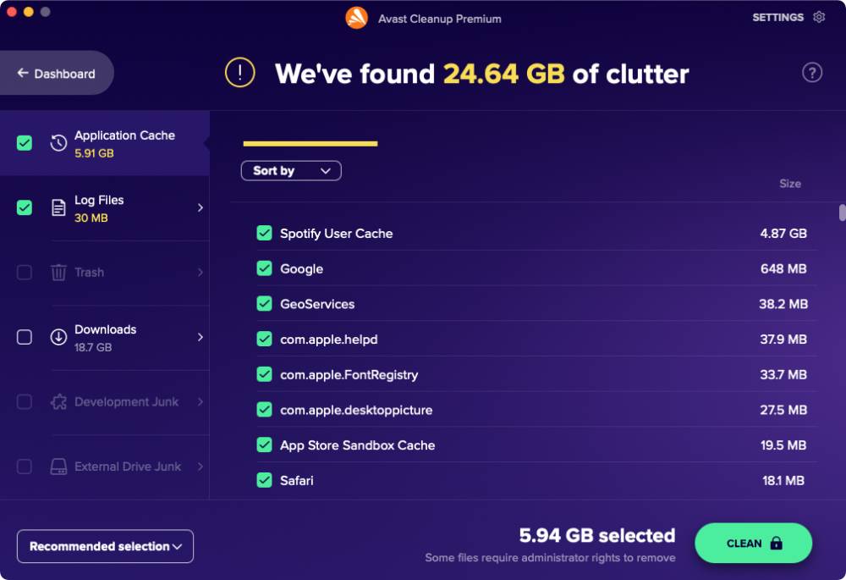846x580 pixels.
Task: Open the Sort by dropdown
Action: pyautogui.click(x=291, y=170)
